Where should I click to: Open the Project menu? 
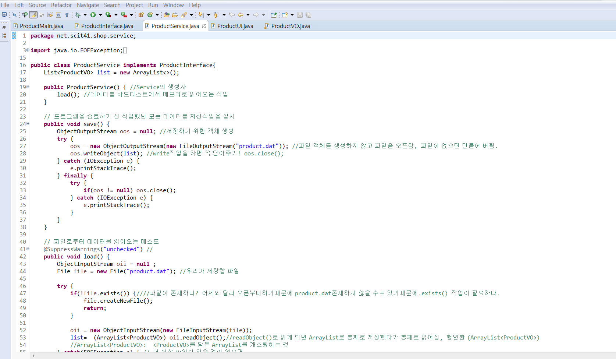(134, 5)
